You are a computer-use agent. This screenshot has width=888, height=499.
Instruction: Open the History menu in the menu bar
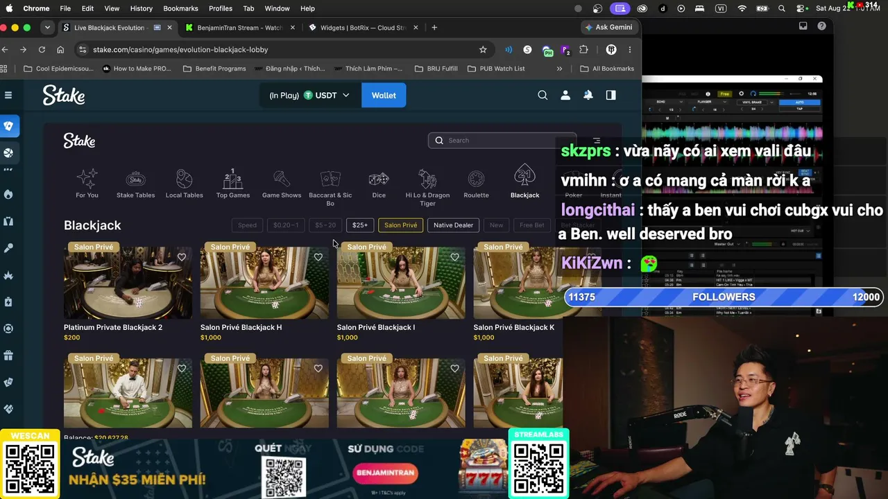141,8
